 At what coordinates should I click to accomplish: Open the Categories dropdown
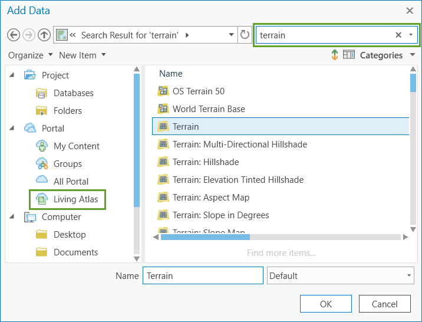coord(387,55)
